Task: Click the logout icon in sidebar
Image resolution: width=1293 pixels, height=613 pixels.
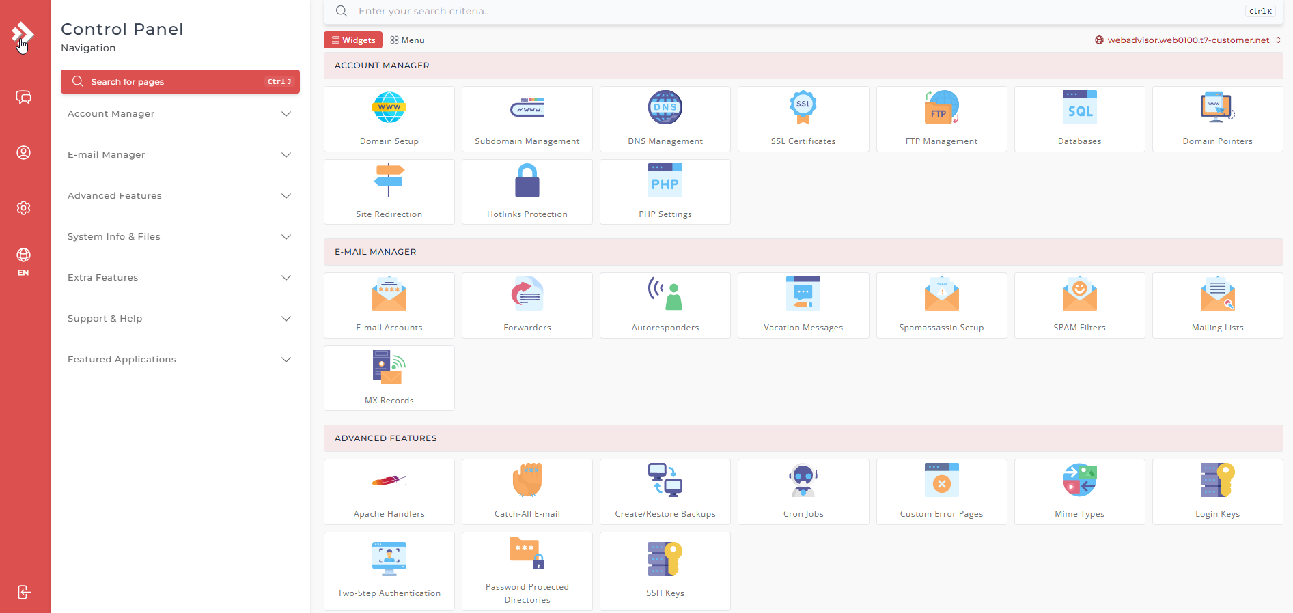Action: tap(24, 592)
